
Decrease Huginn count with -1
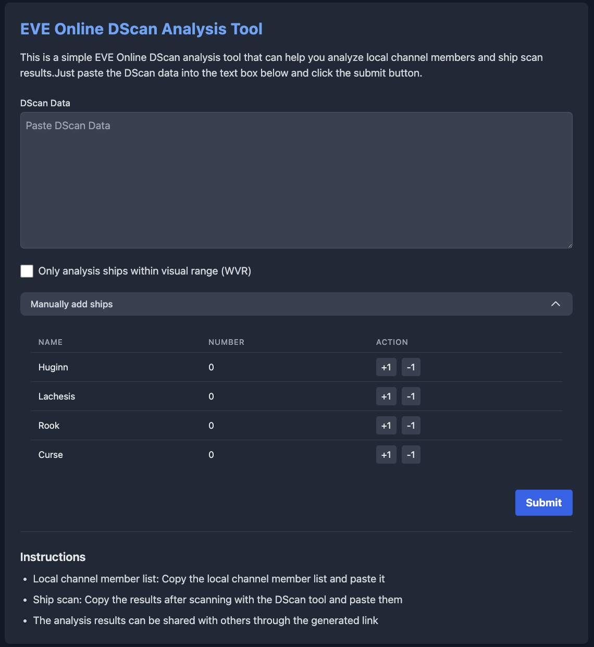411,367
